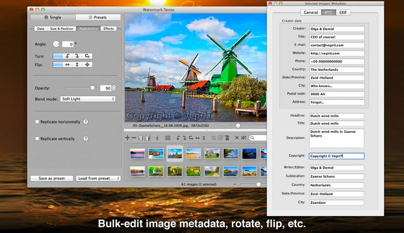Click the thumbnail size slider at bottom
This screenshot has height=233, width=404.
point(259,184)
